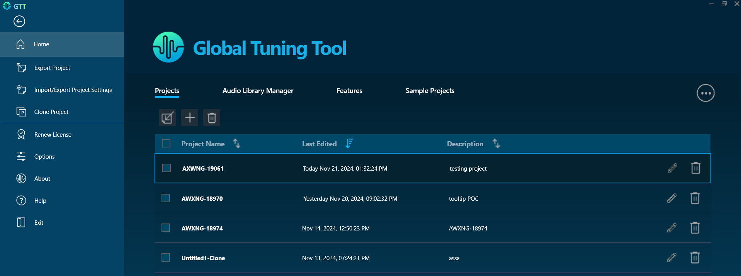This screenshot has width=741, height=276.
Task: Click the Project Name column header
Action: (203, 144)
